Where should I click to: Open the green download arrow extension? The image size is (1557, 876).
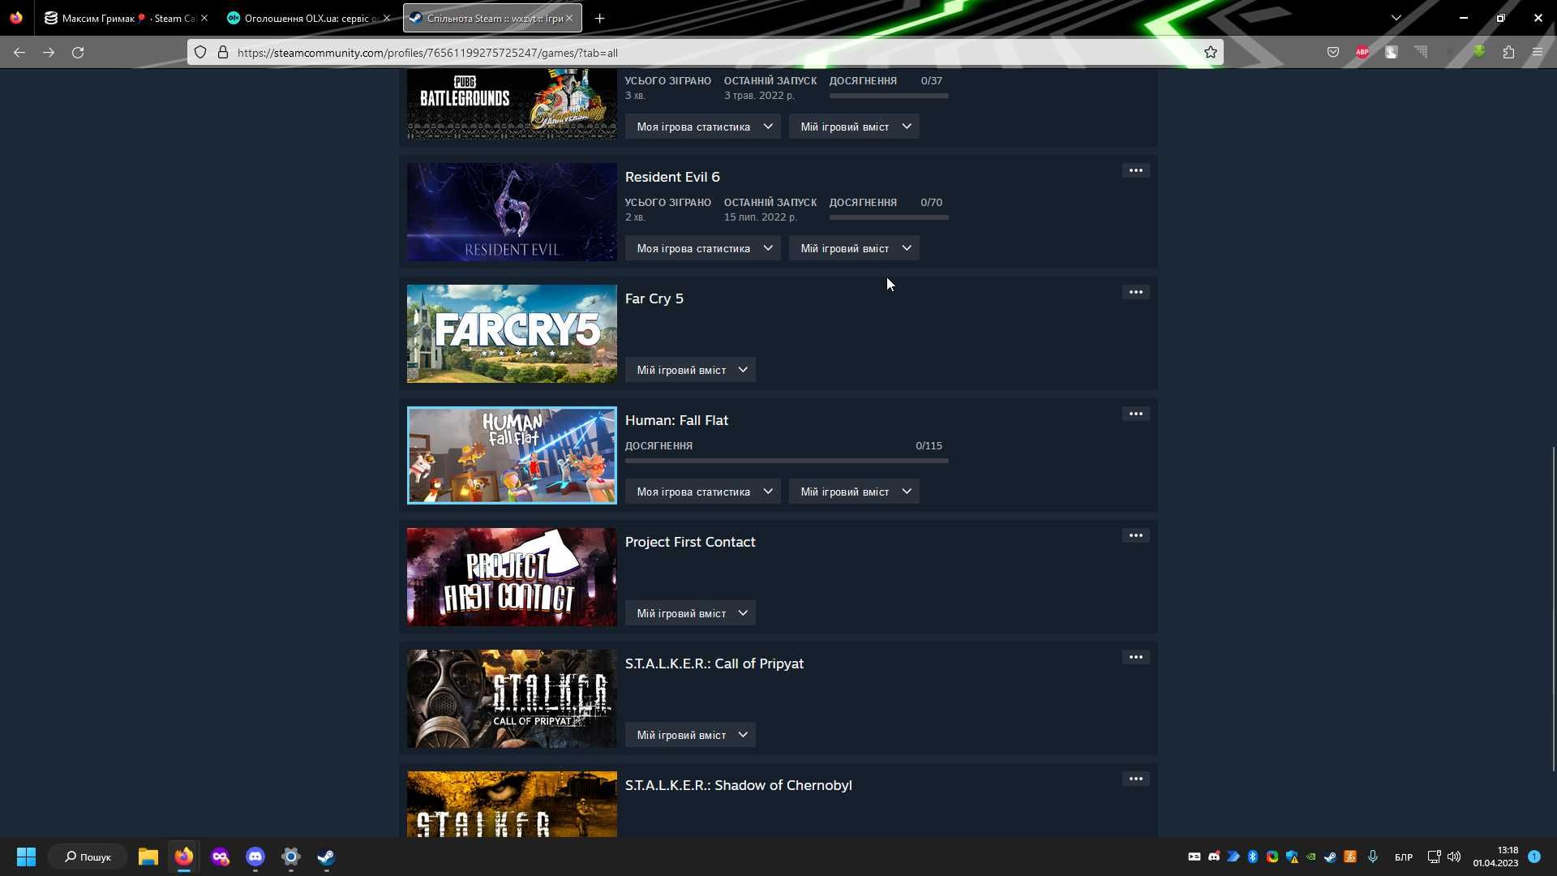(x=1479, y=52)
